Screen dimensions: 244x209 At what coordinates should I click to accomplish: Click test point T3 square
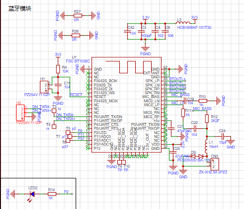(54, 111)
